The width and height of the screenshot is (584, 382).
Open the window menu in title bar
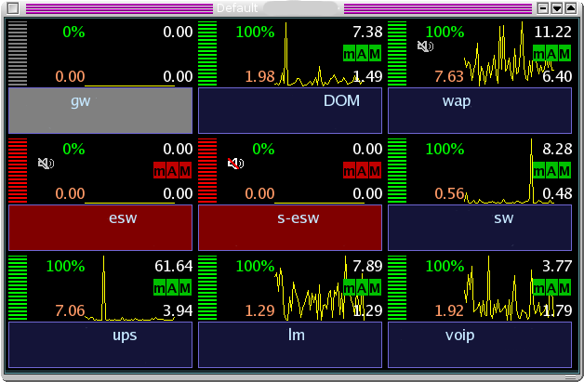point(13,7)
